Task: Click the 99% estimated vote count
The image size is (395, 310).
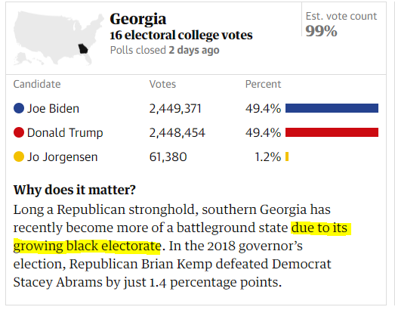Action: click(x=321, y=31)
